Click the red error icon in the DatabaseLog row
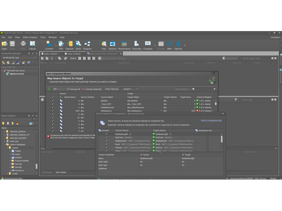282x211 pixels. (x=197, y=111)
